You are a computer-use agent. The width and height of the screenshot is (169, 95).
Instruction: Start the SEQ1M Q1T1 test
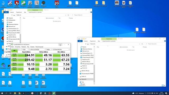[x=14, y=60]
